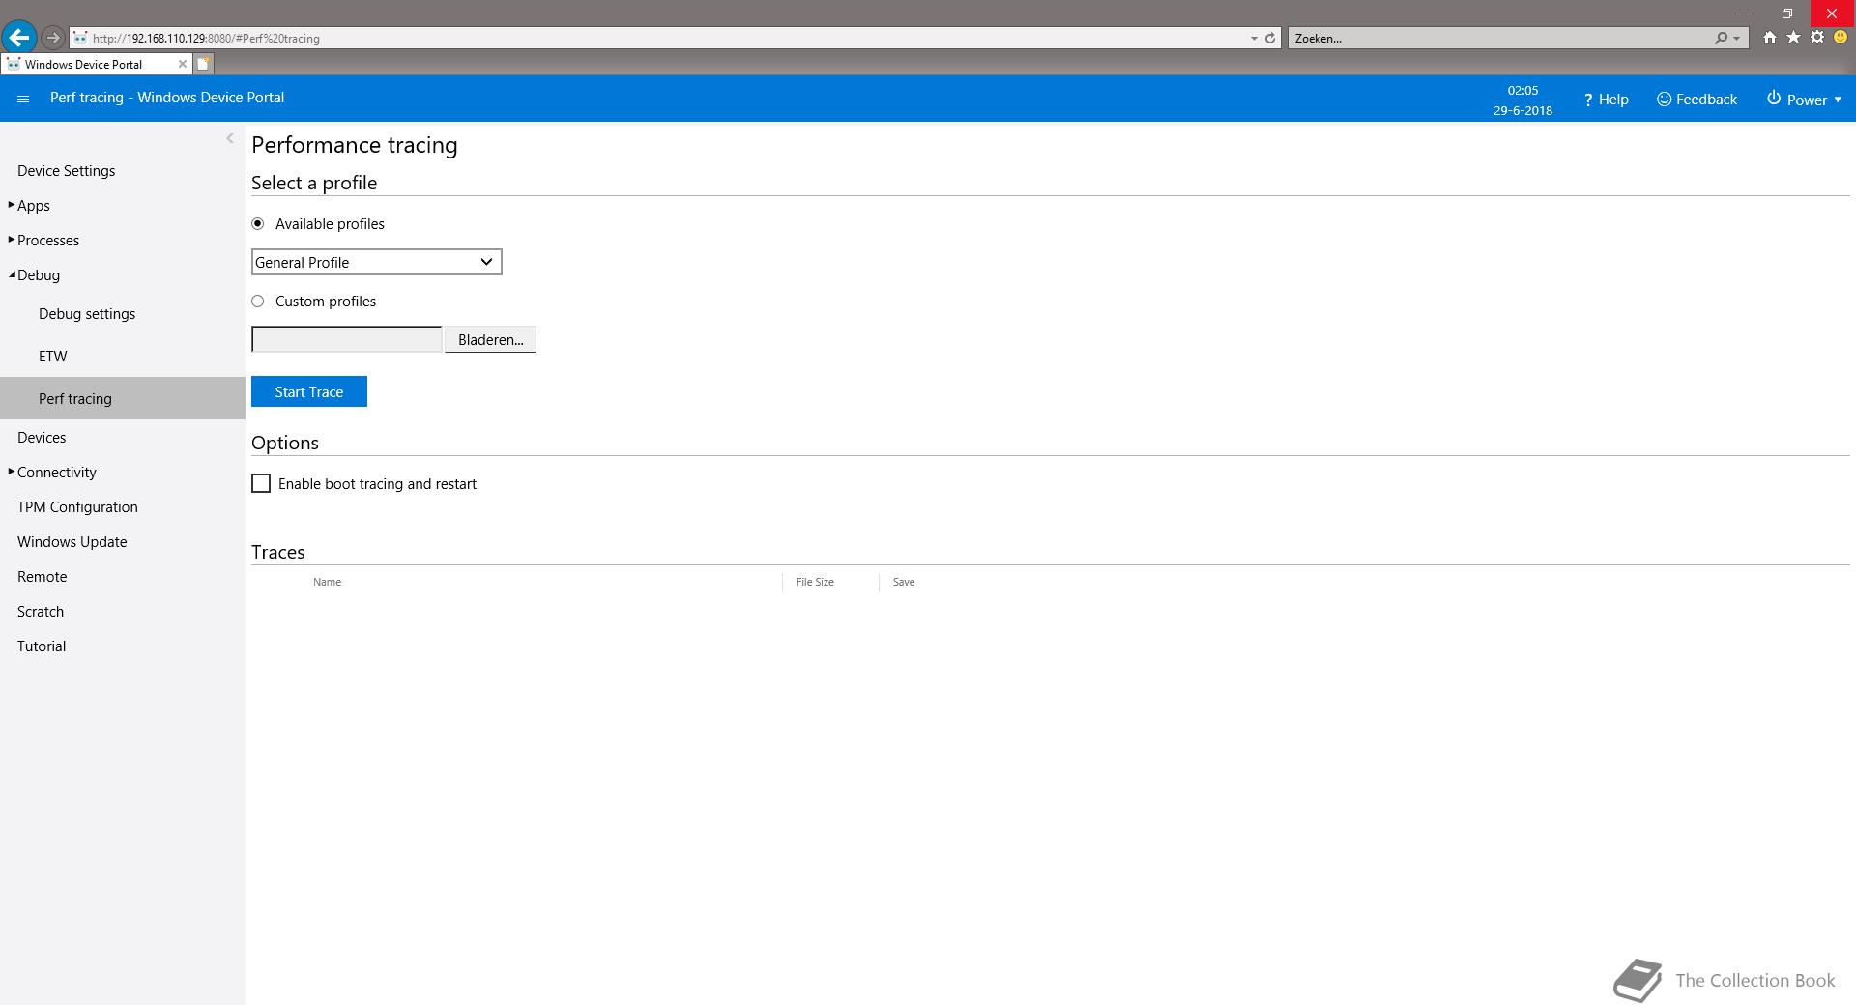Open the General Profile dropdown
The image size is (1856, 1005).
point(376,262)
